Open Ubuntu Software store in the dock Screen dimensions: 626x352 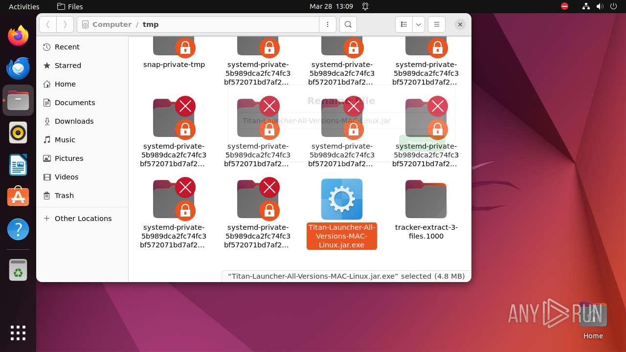point(18,197)
